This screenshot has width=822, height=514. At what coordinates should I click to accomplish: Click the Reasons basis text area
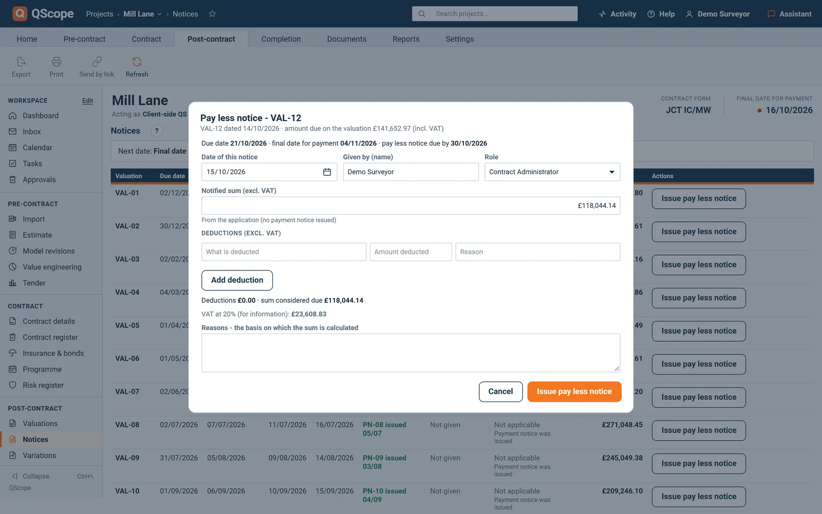[x=411, y=353]
